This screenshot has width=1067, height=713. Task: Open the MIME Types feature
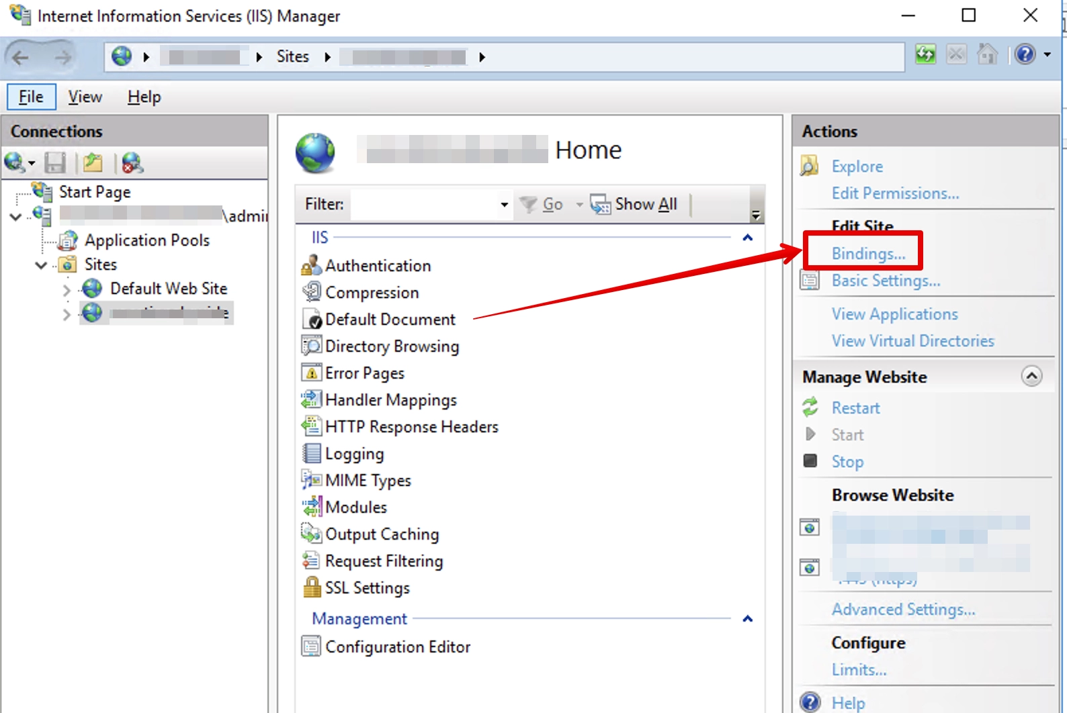[x=368, y=481]
